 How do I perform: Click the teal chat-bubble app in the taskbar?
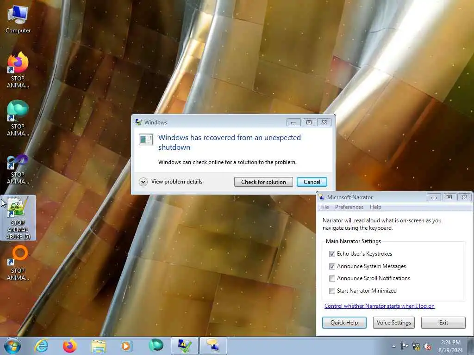pos(156,346)
